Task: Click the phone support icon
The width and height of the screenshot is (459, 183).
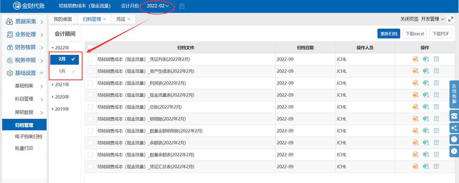Action: (454, 116)
